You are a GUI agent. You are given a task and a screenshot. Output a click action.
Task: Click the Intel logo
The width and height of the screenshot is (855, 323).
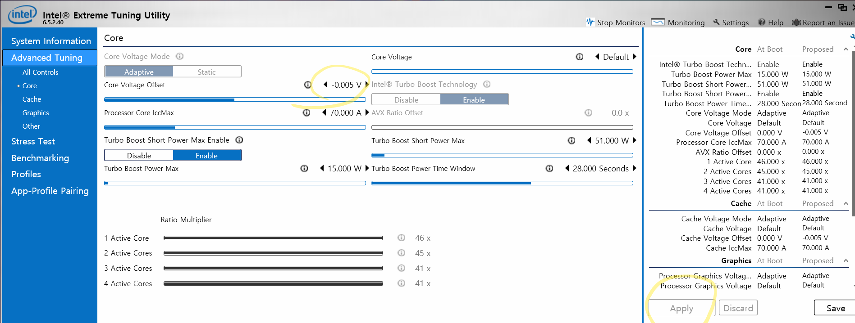22,15
